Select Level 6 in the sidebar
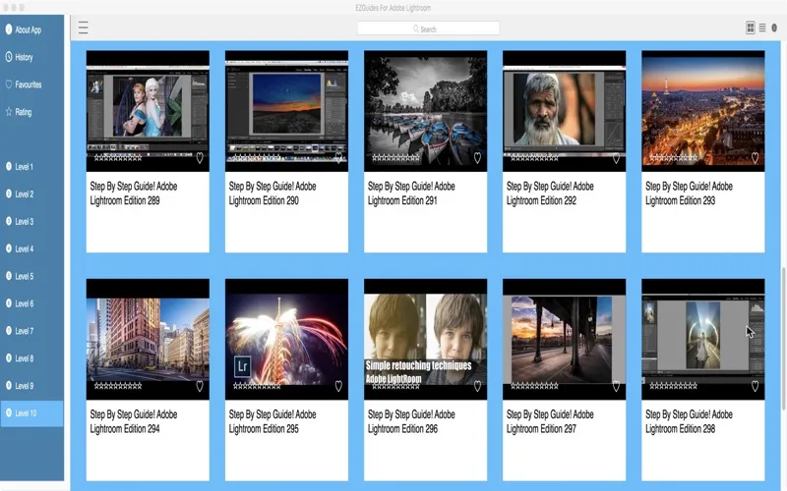The height and width of the screenshot is (491, 787). point(31,303)
